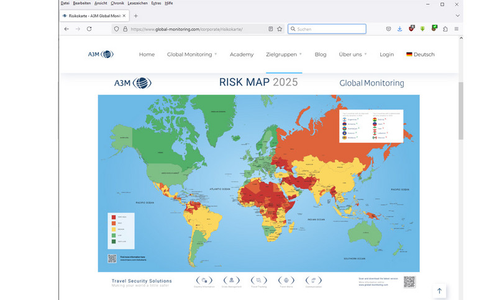Click the Risk Map 2025 world map image
This screenshot has height=300, width=497.
pyautogui.click(x=258, y=183)
